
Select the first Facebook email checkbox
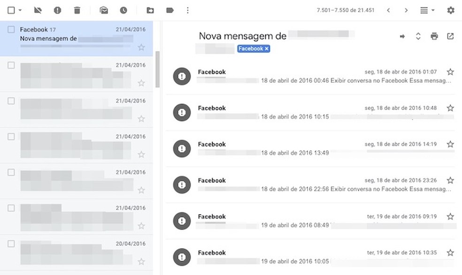(11, 29)
